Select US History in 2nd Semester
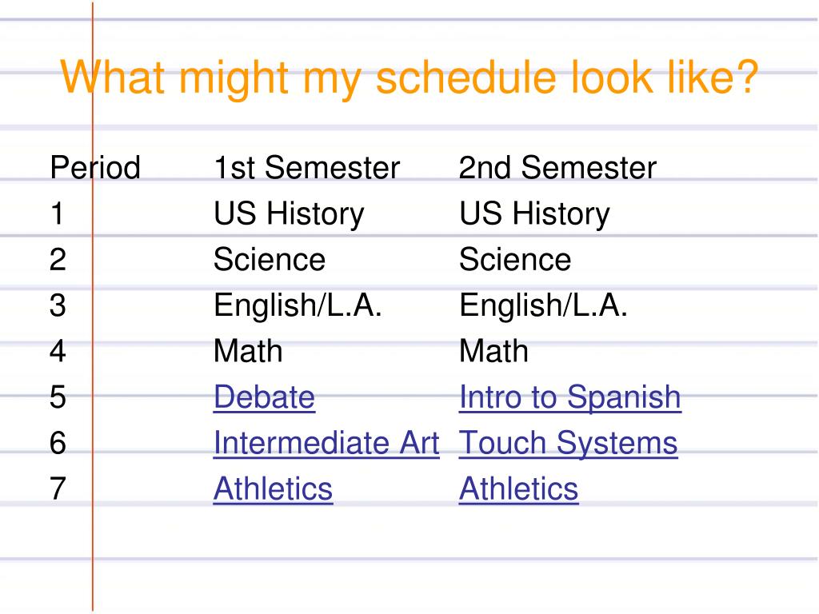The height and width of the screenshot is (614, 819). [x=535, y=214]
